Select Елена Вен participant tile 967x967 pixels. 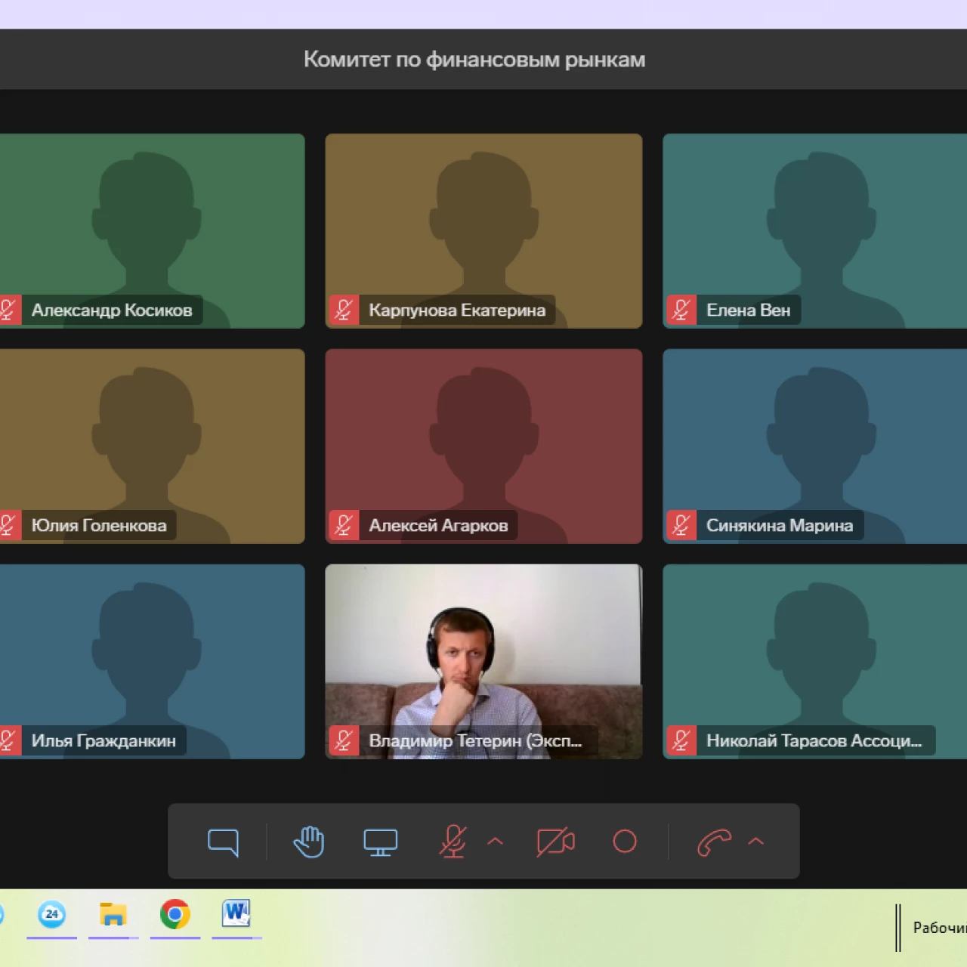pyautogui.click(x=814, y=231)
